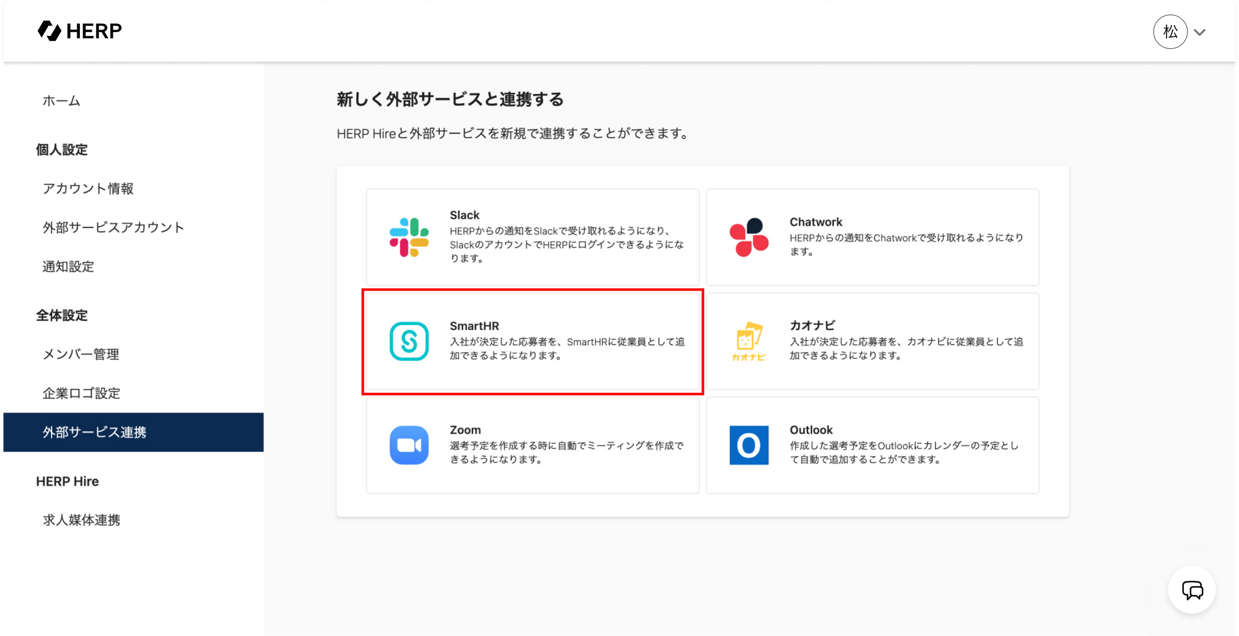Click the カオナビ description text
Screen dimensions: 1239x636
(x=906, y=348)
